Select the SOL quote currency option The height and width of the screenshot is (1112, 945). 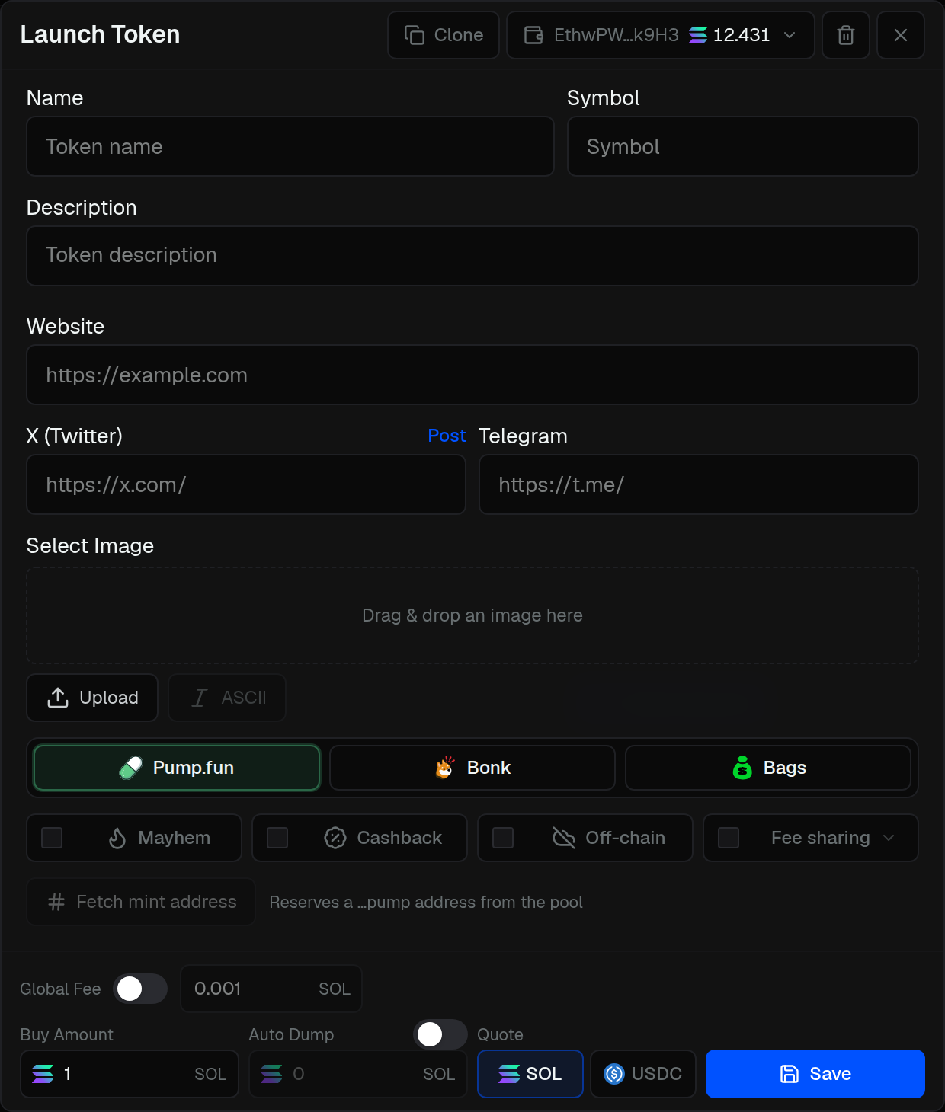tap(530, 1074)
